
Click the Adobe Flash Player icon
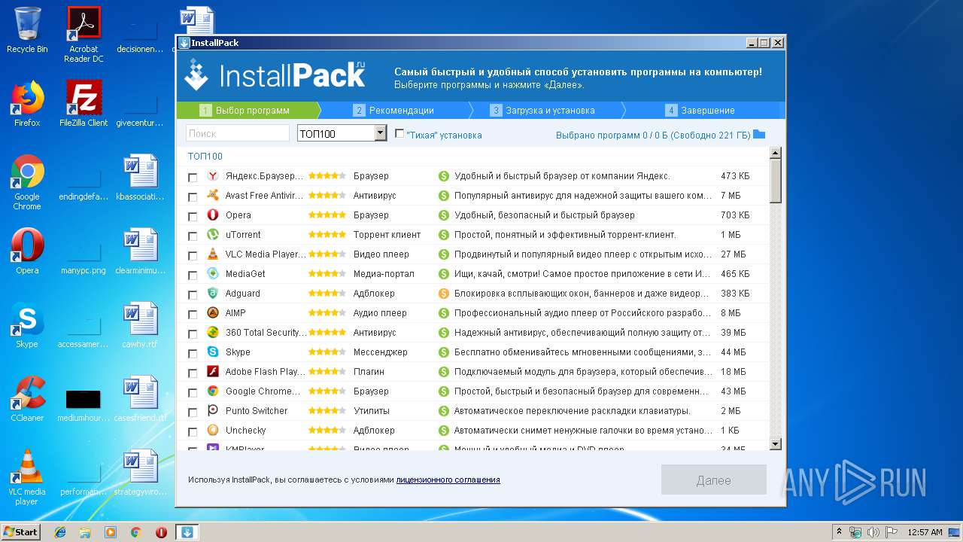(x=213, y=371)
